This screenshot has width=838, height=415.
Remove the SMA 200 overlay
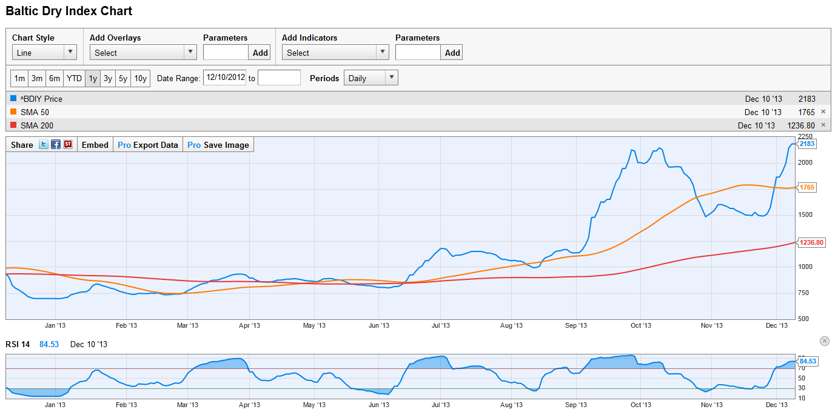point(823,125)
